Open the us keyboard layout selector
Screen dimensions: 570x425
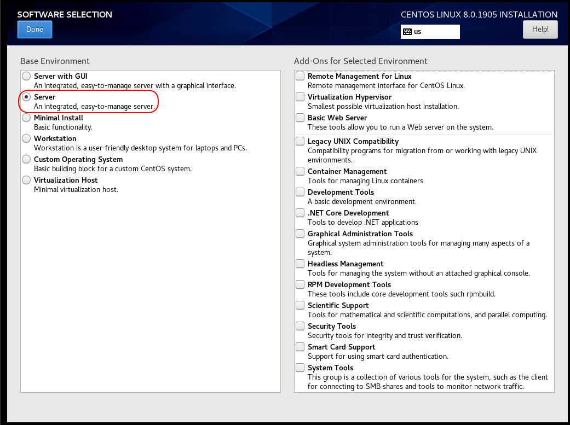[x=430, y=31]
